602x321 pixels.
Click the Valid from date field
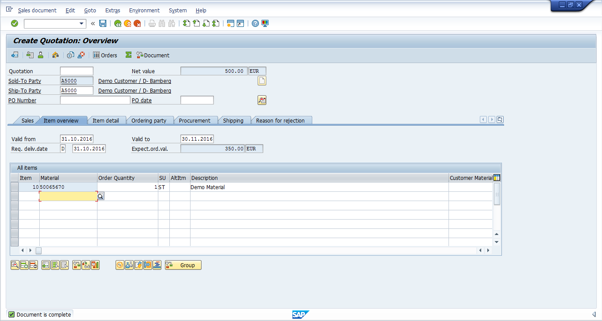[77, 139]
